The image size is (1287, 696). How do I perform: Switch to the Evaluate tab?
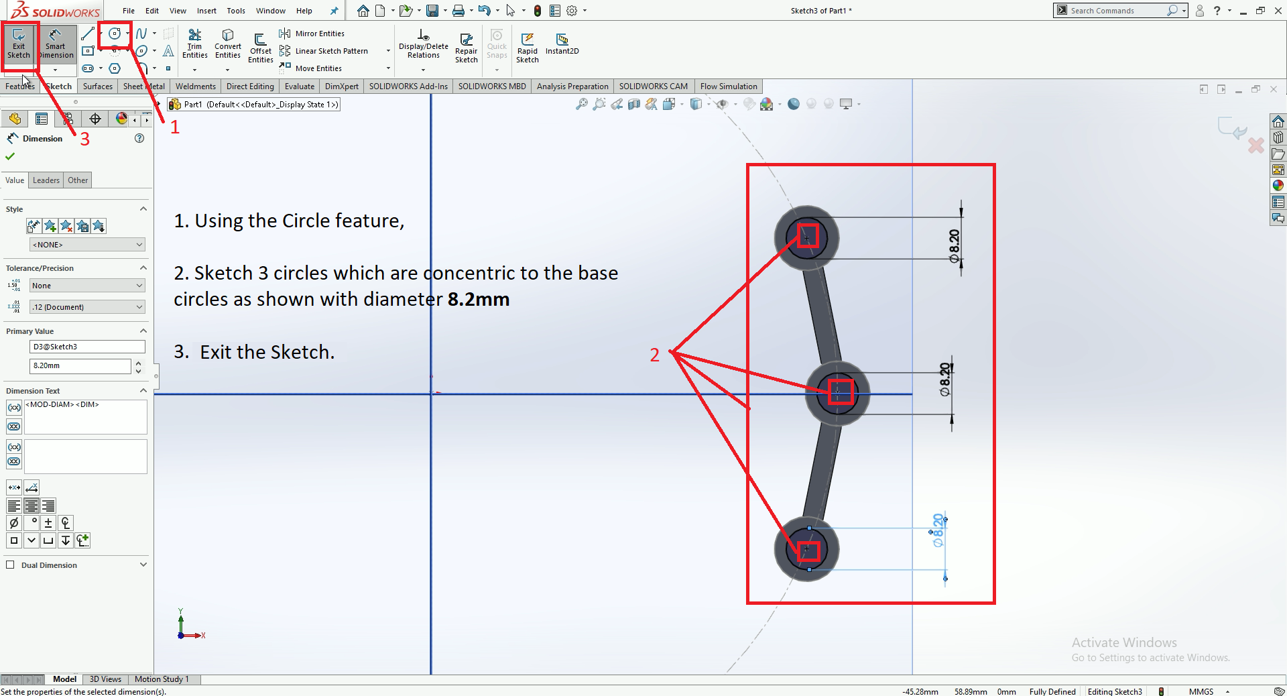tap(300, 86)
